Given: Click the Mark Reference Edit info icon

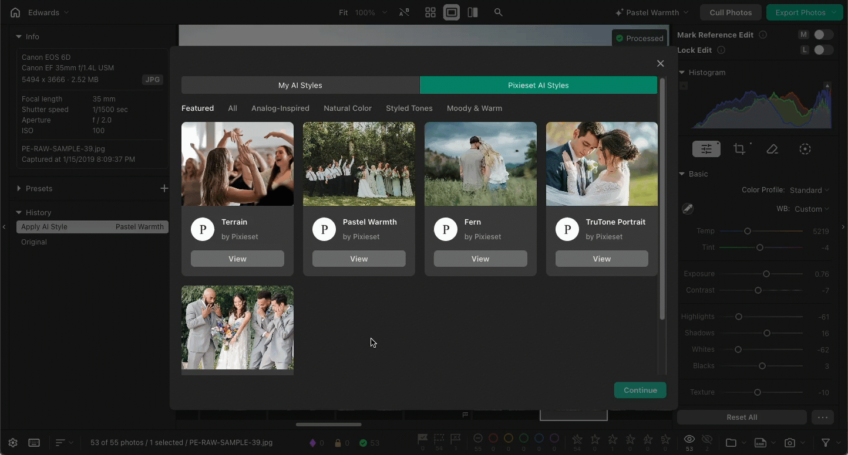Looking at the screenshot, I should [x=763, y=35].
